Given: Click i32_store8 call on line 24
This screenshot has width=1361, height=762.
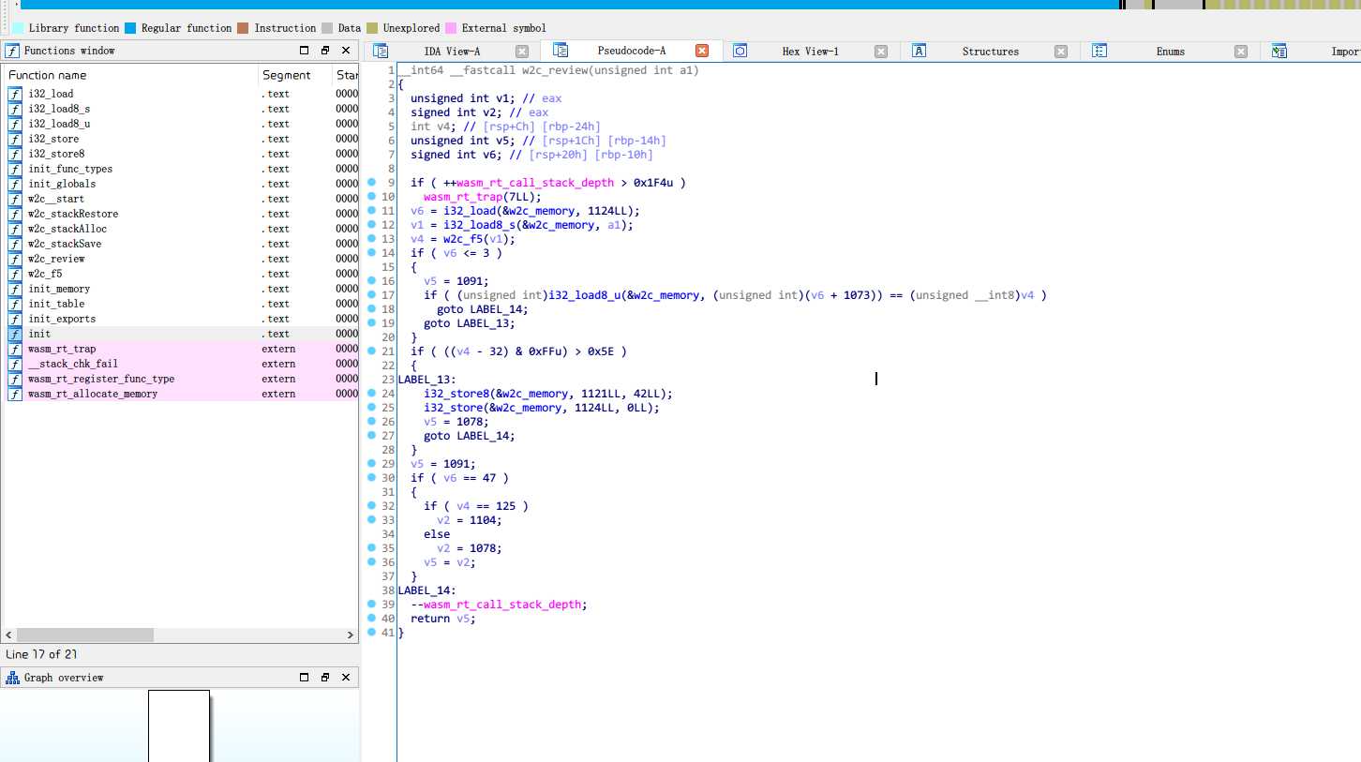Looking at the screenshot, I should 456,394.
